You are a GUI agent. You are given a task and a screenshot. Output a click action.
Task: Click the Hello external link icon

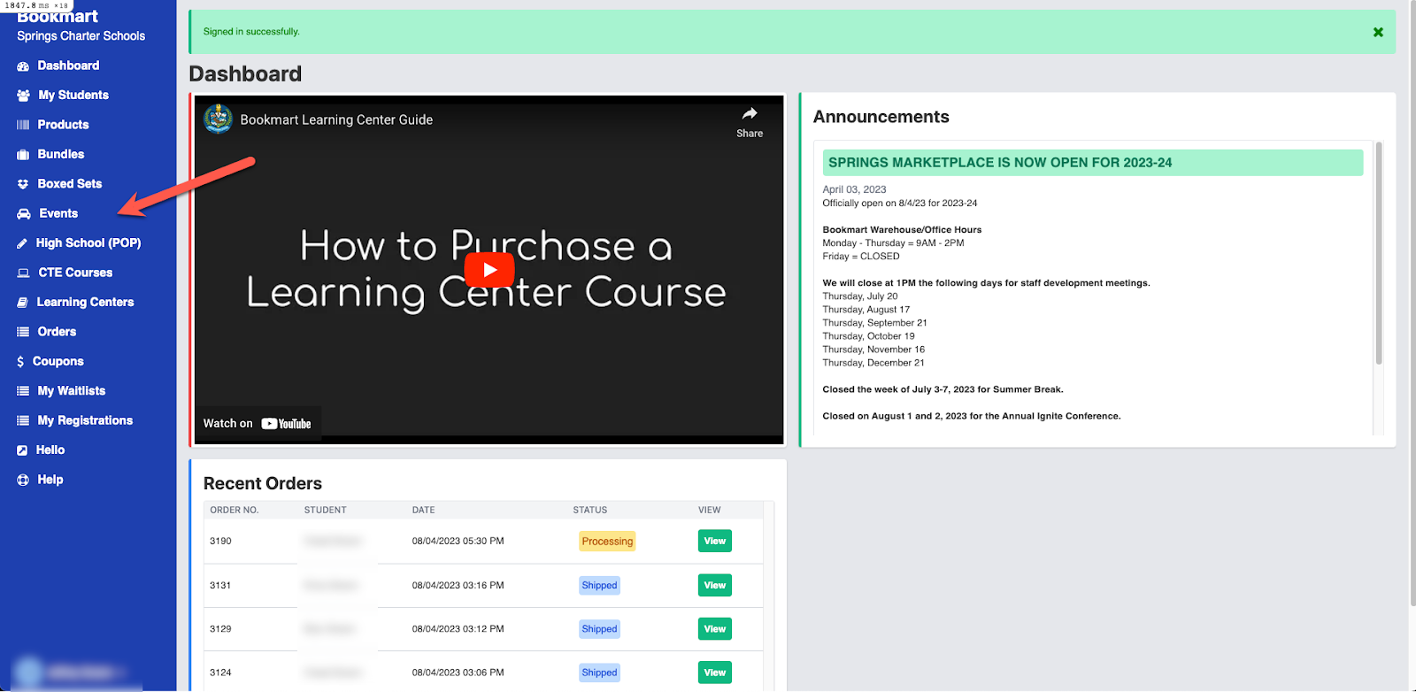tap(22, 450)
